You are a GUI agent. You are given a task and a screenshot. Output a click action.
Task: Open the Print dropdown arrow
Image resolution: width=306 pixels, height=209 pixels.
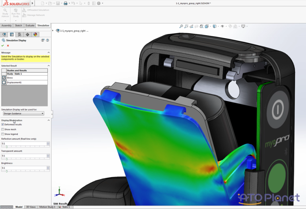69,3
